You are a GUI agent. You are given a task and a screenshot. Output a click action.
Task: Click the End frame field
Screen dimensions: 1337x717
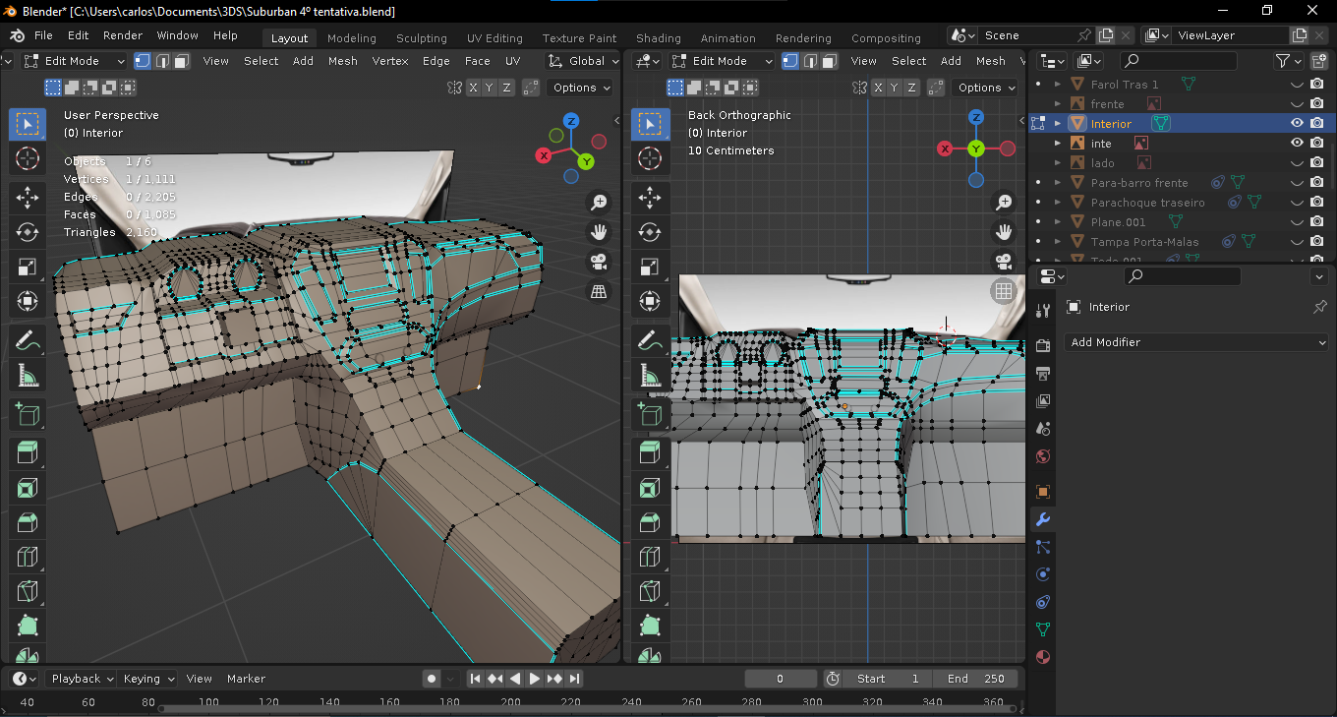click(976, 679)
